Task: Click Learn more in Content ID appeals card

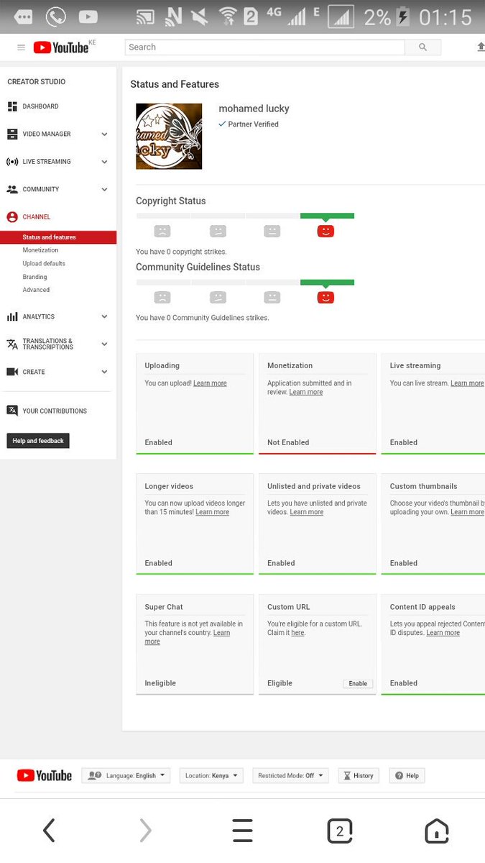Action: (443, 633)
